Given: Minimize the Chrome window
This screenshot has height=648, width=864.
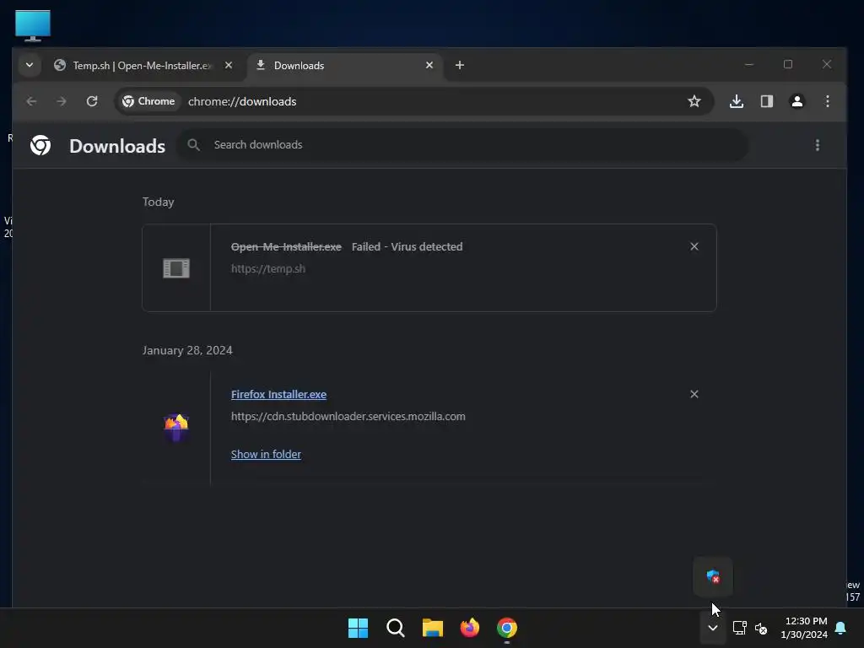Looking at the screenshot, I should [x=749, y=64].
